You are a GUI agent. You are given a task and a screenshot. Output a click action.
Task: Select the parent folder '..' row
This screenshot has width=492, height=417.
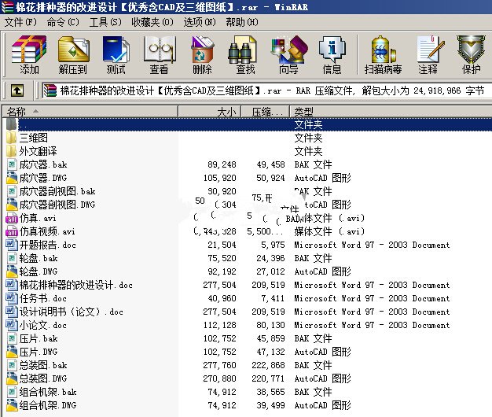pyautogui.click(x=248, y=124)
